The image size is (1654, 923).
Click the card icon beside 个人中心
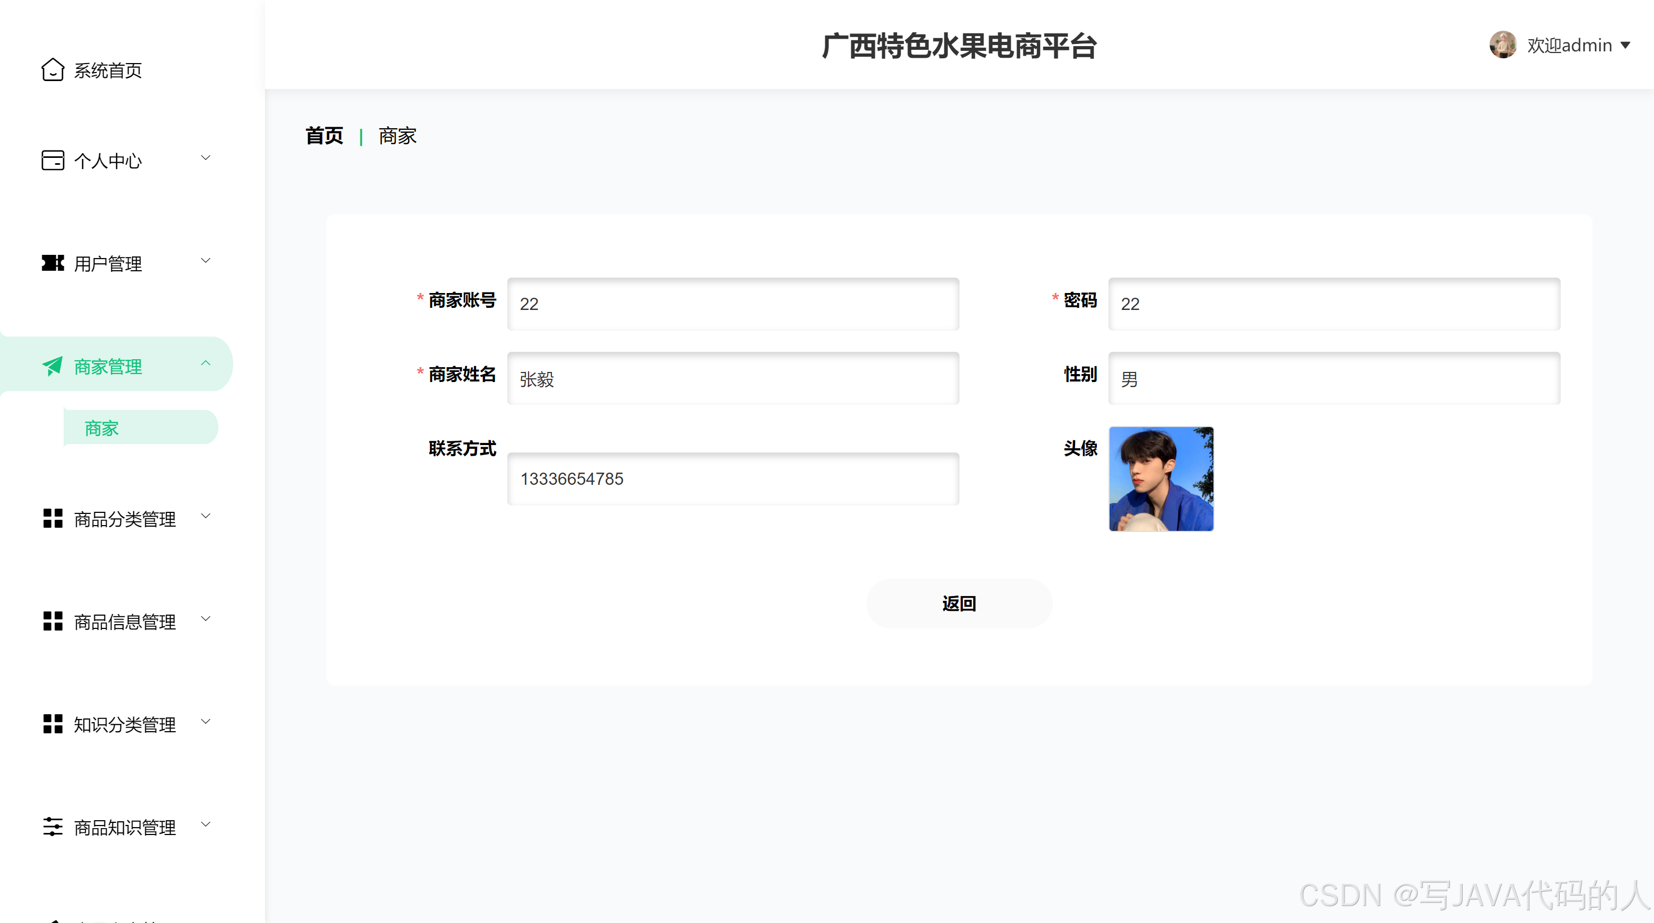tap(52, 160)
